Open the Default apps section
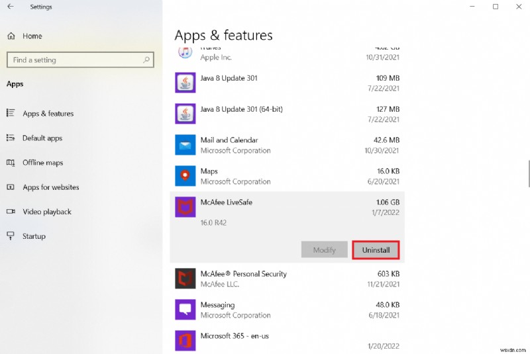 [42, 138]
